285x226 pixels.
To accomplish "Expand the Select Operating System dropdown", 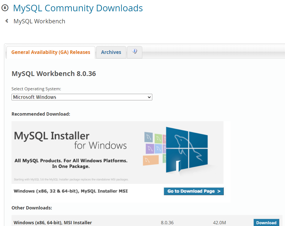I will (x=82, y=97).
